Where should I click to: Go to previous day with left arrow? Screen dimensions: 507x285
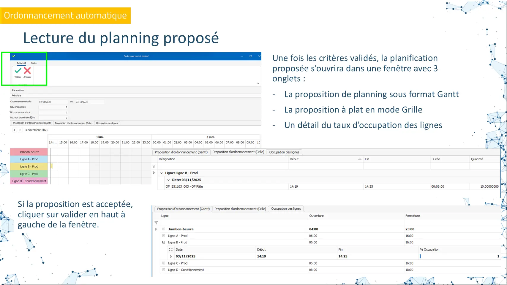14,130
